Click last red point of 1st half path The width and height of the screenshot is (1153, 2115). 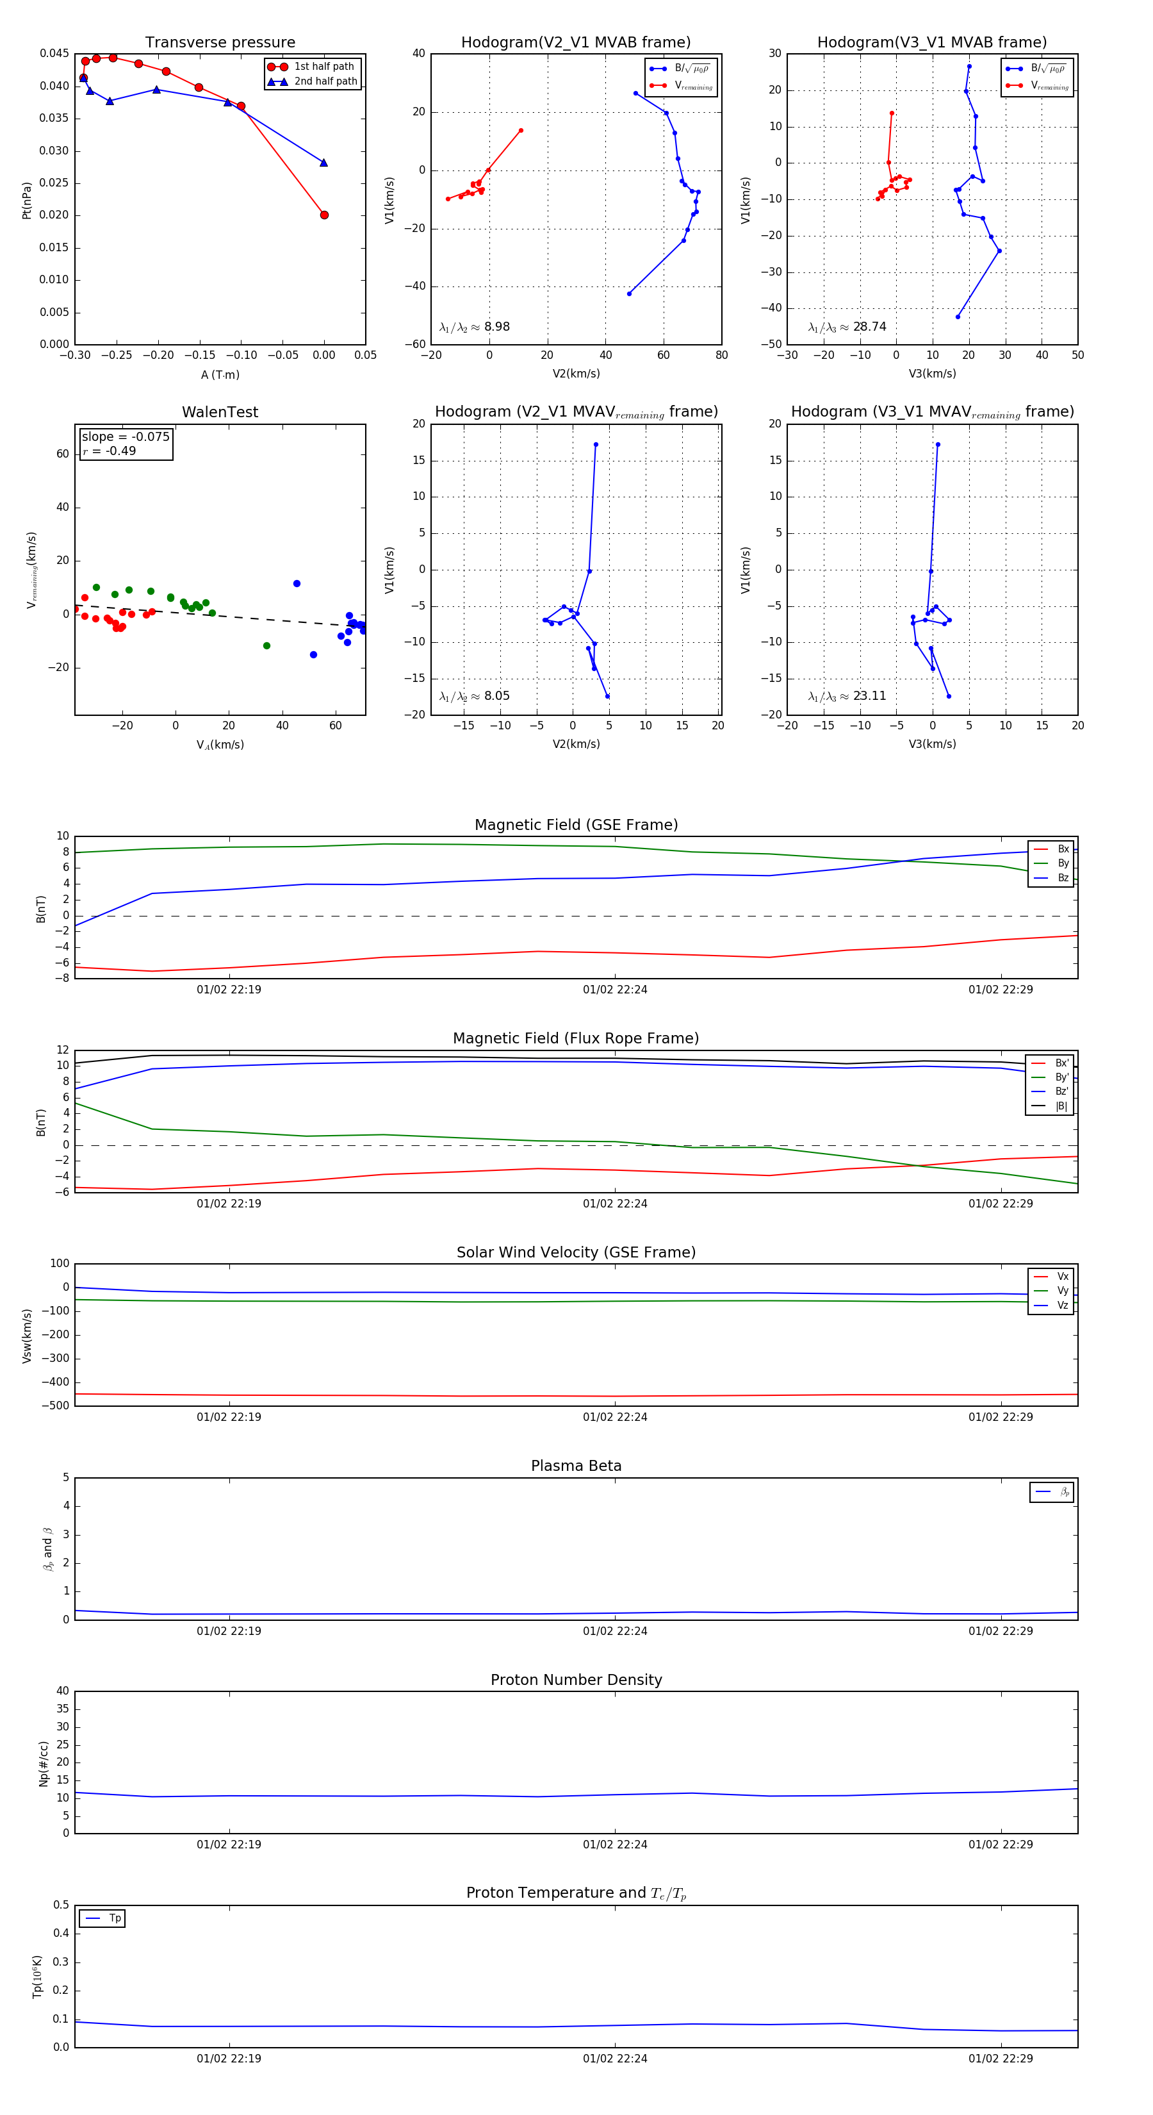(x=324, y=215)
